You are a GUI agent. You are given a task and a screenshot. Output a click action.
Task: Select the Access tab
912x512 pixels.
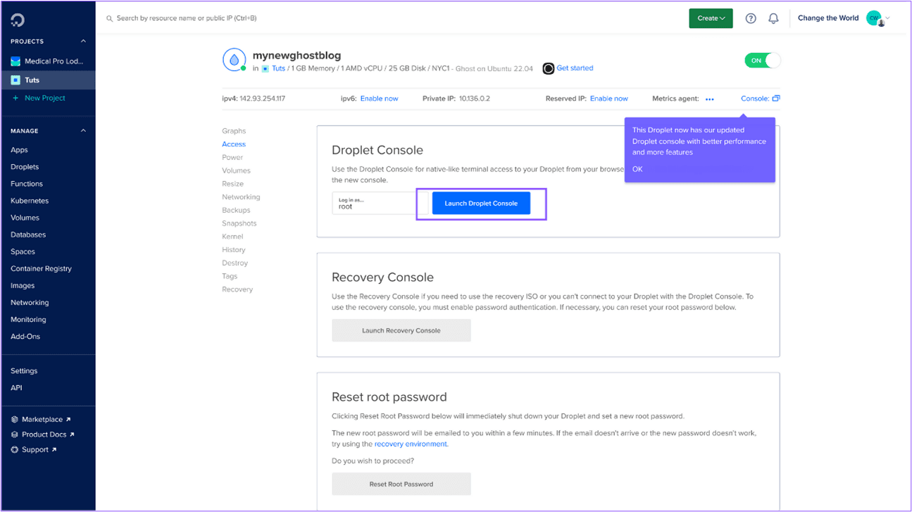pyautogui.click(x=234, y=144)
